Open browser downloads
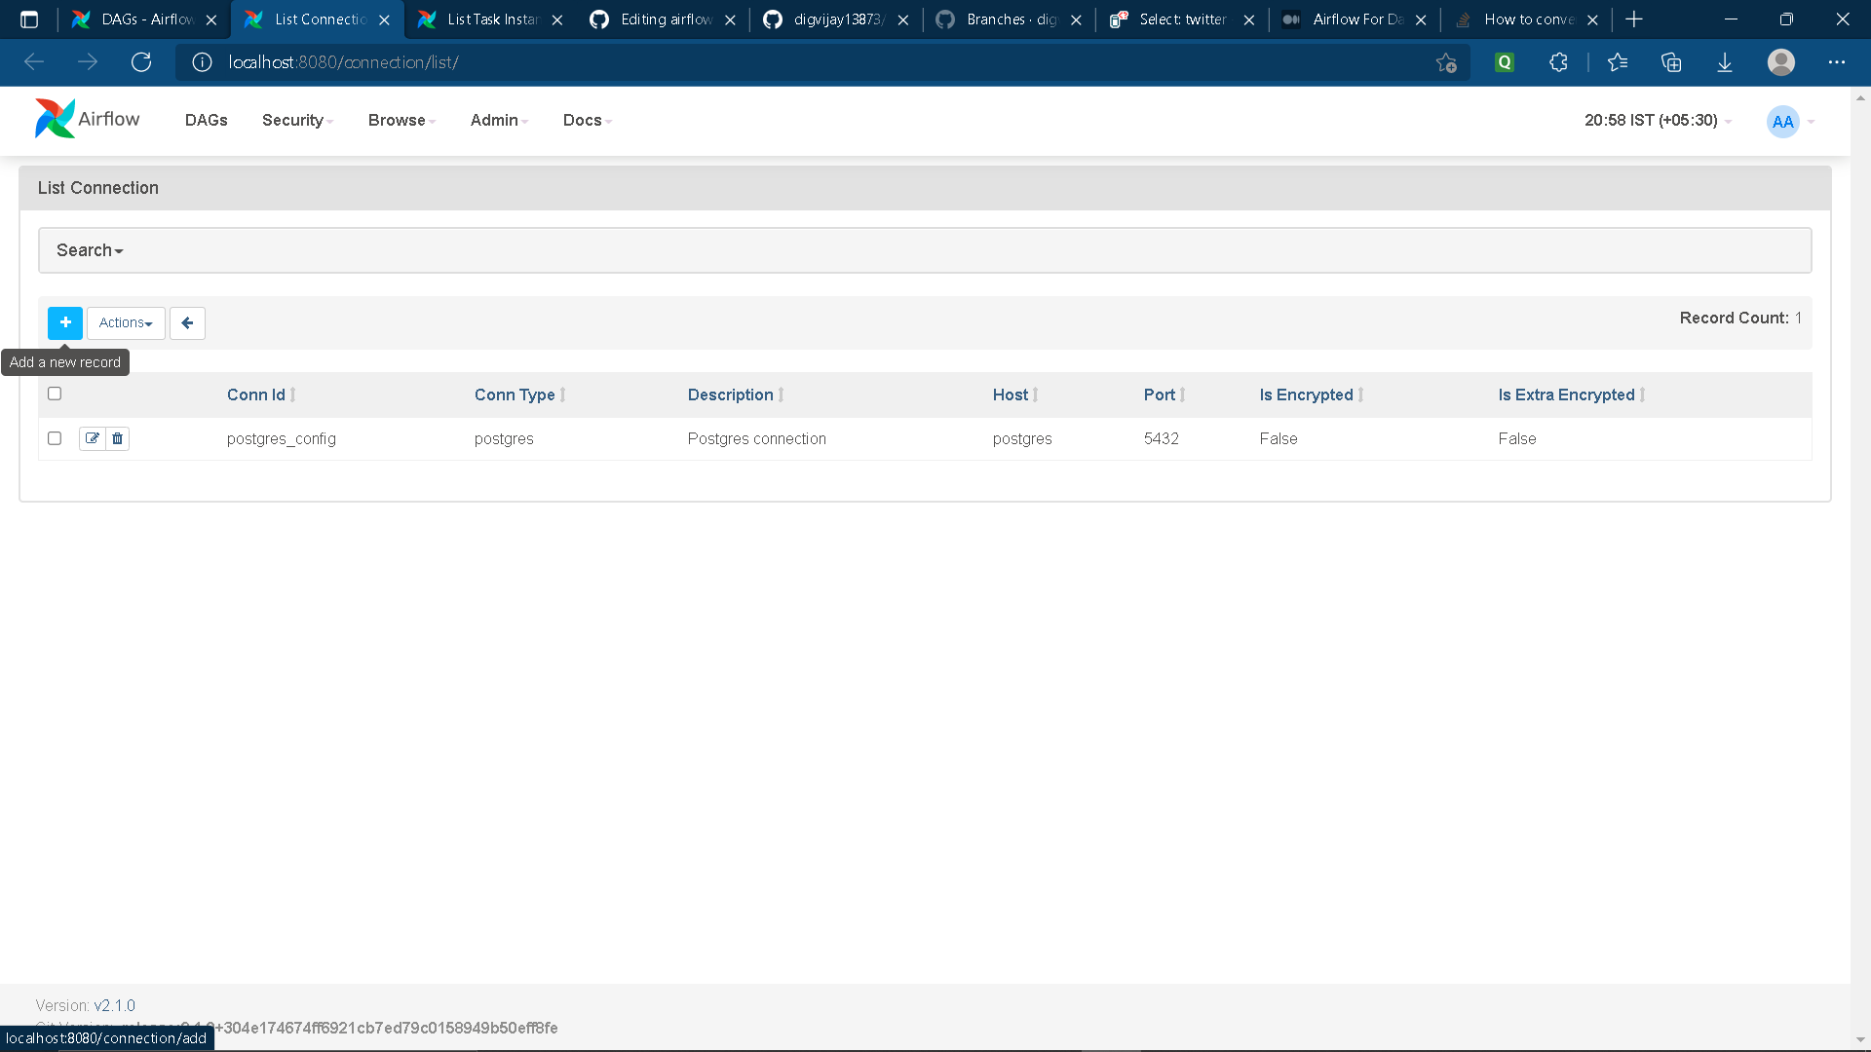1871x1052 pixels. [x=1725, y=61]
